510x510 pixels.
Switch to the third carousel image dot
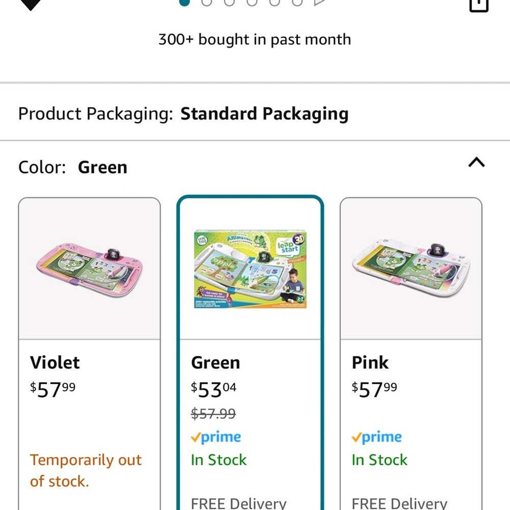pyautogui.click(x=229, y=2)
